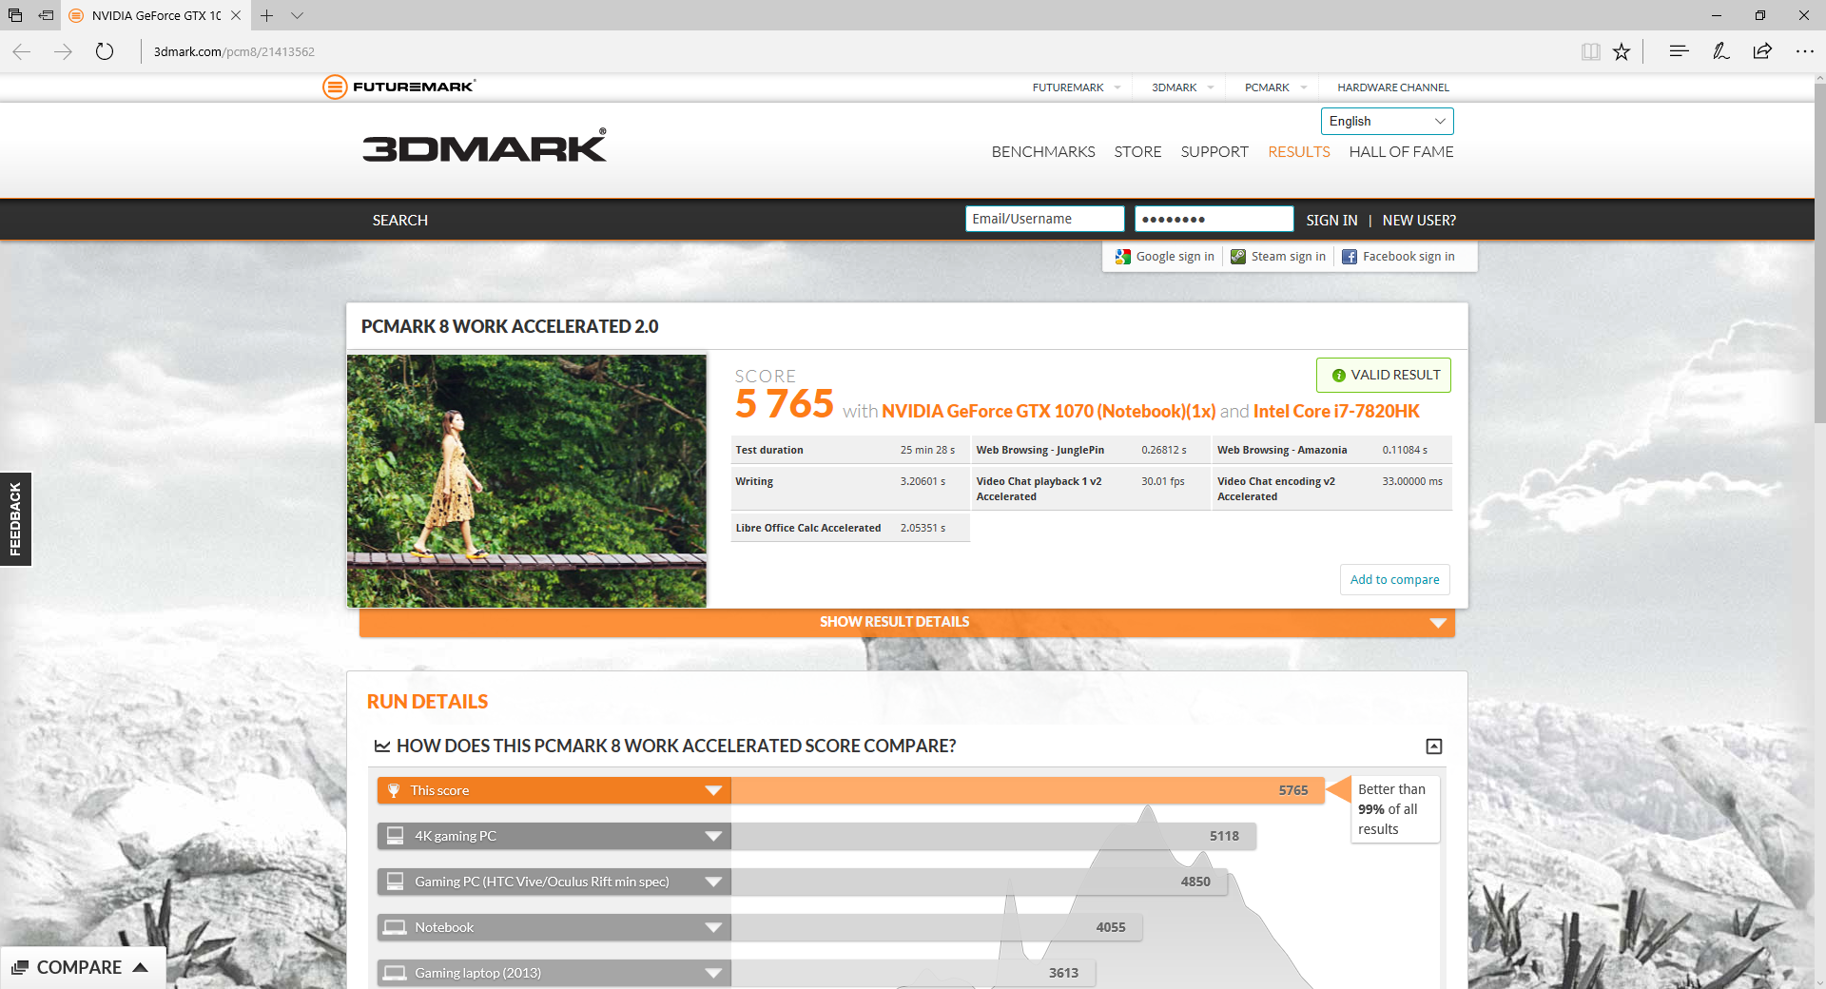Open the Benchmarks menu

point(1043,152)
